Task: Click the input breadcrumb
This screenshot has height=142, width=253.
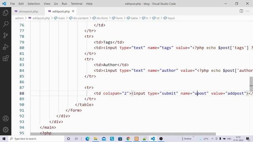Action: pyautogui.click(x=171, y=18)
